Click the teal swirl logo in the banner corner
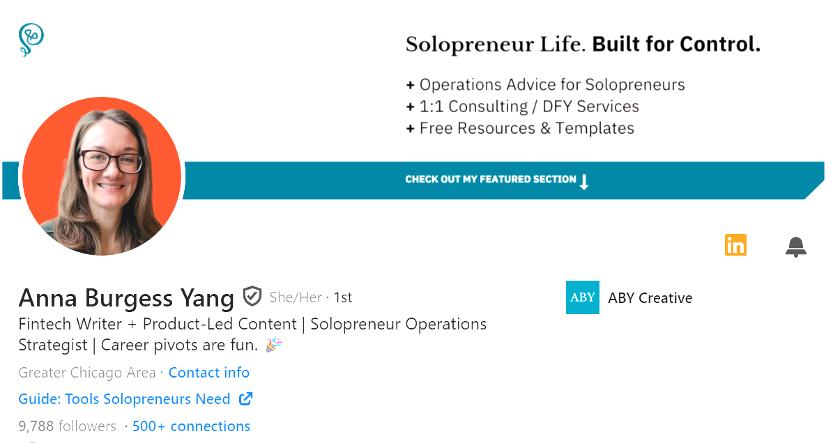This screenshot has width=833, height=443. pyautogui.click(x=30, y=40)
